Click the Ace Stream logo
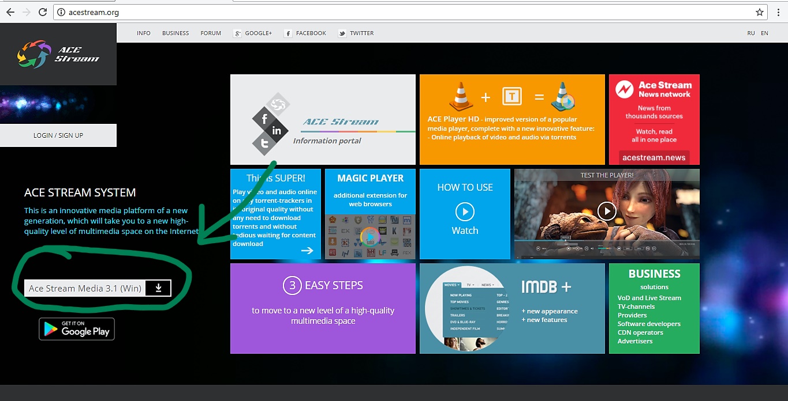This screenshot has height=401, width=788. pyautogui.click(x=58, y=55)
